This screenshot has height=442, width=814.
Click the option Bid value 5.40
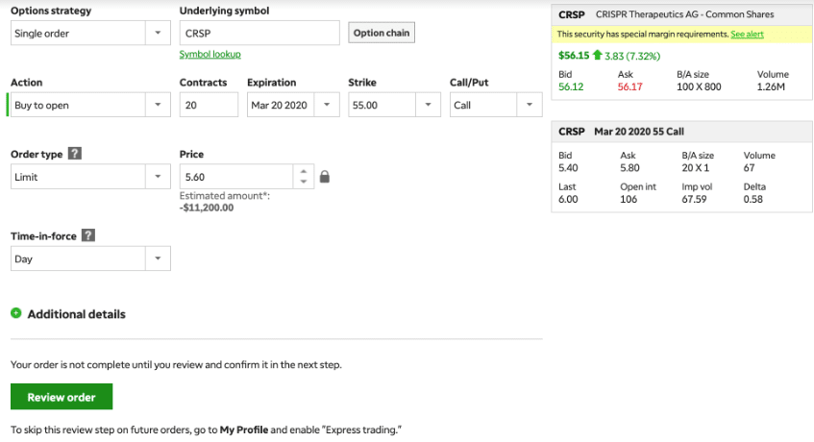(568, 167)
